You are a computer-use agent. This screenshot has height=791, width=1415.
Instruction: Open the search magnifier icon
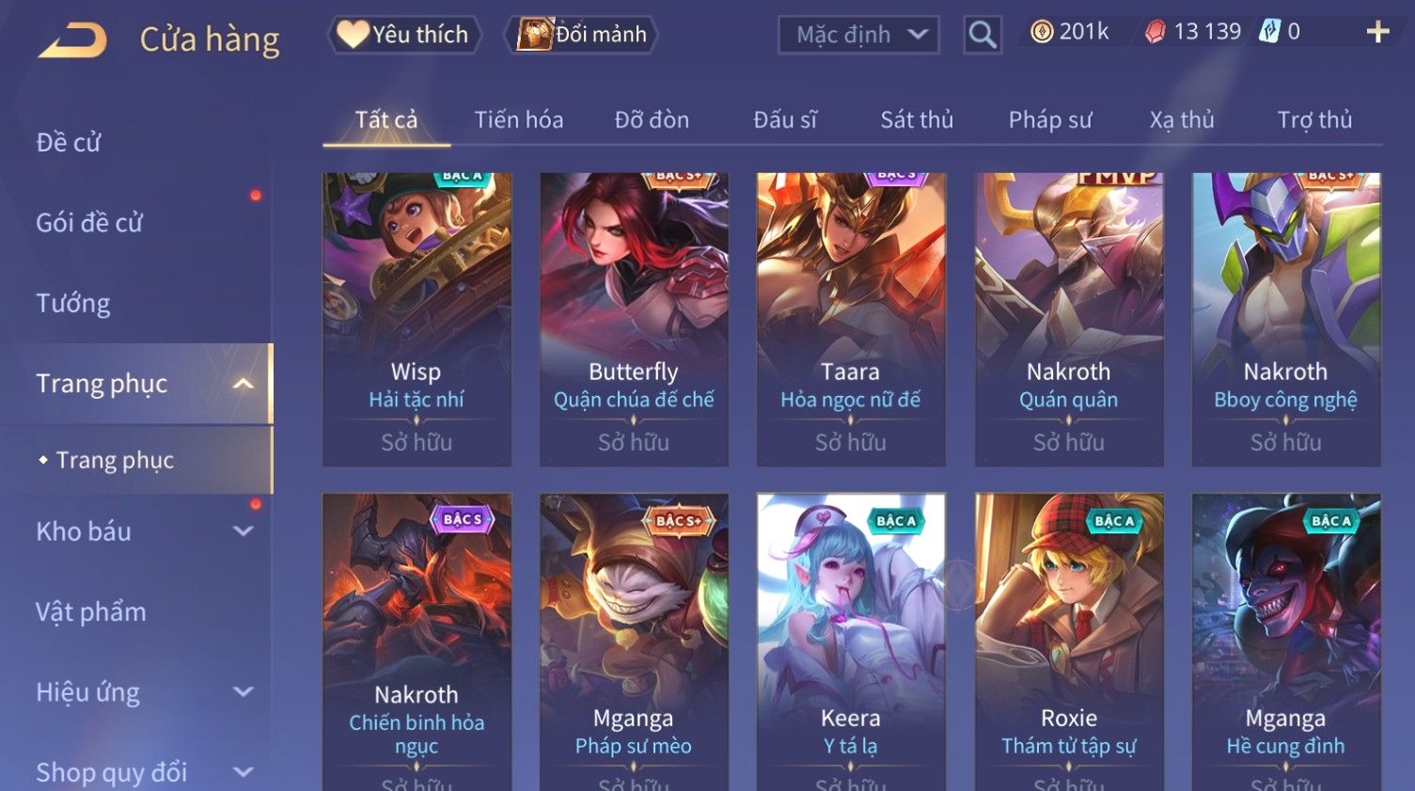pos(983,35)
